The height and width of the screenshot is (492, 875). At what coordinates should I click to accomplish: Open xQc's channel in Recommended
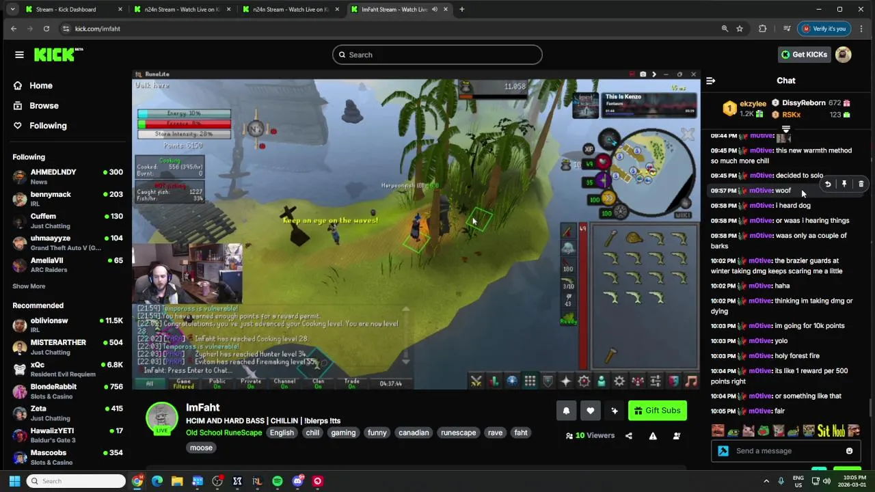67,370
